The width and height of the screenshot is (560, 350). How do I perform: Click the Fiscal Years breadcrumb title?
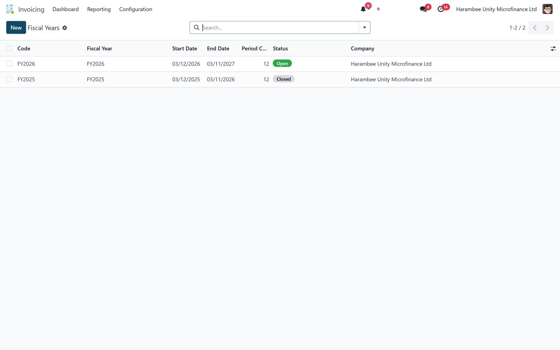coord(44,28)
